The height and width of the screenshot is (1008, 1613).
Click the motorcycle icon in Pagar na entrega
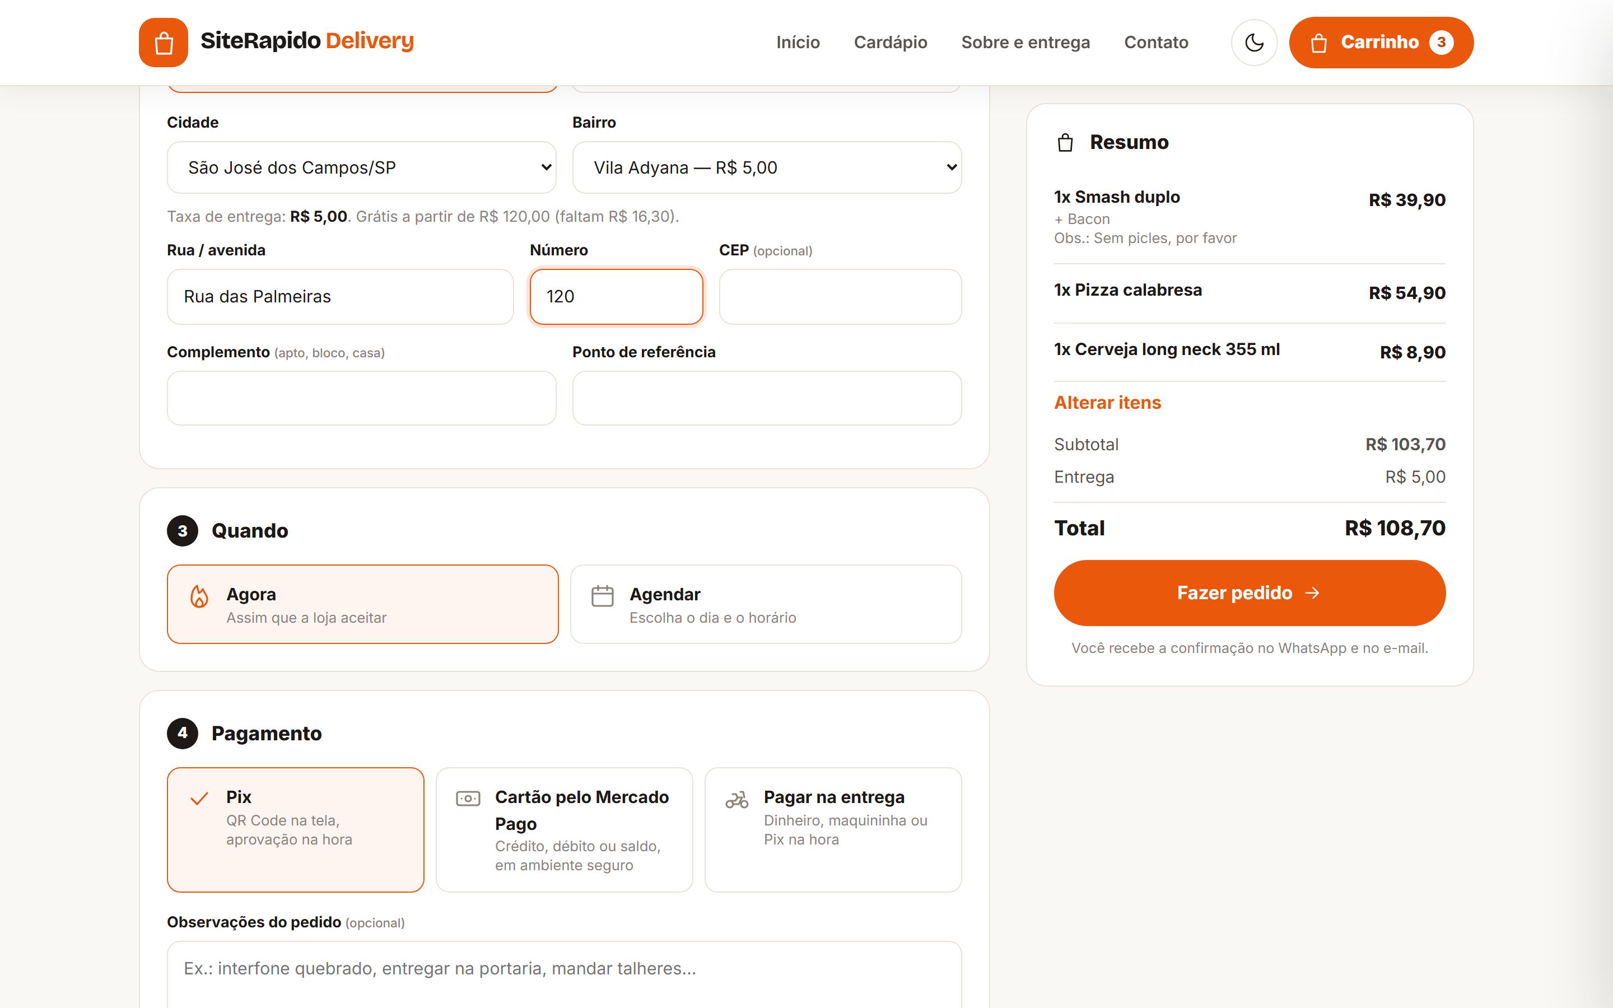[736, 799]
